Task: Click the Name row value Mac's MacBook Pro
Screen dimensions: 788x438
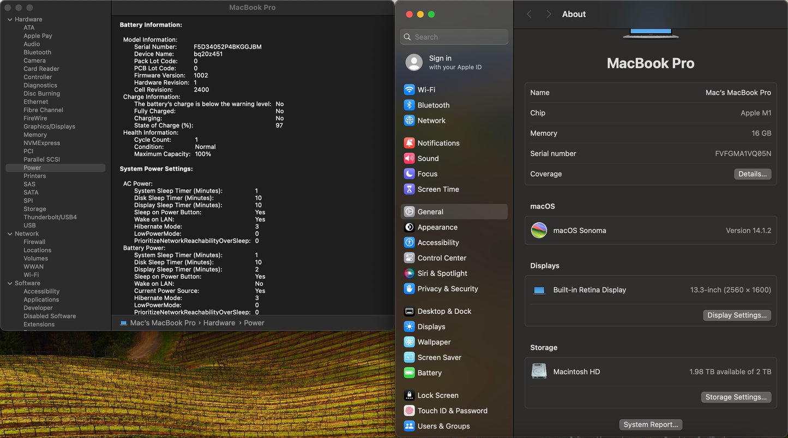Action: pyautogui.click(x=738, y=93)
